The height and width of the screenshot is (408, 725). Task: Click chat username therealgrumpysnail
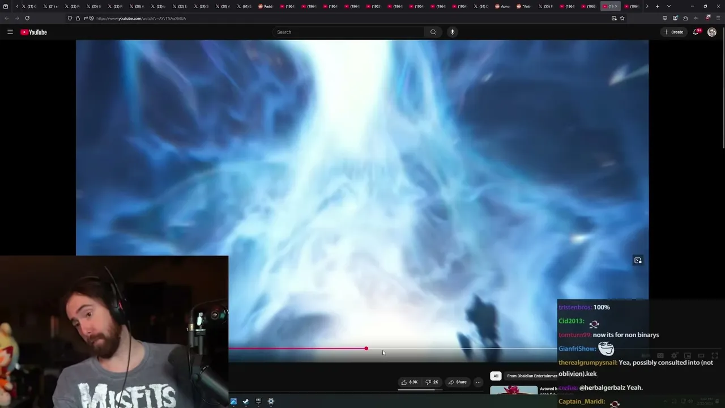[x=588, y=363]
